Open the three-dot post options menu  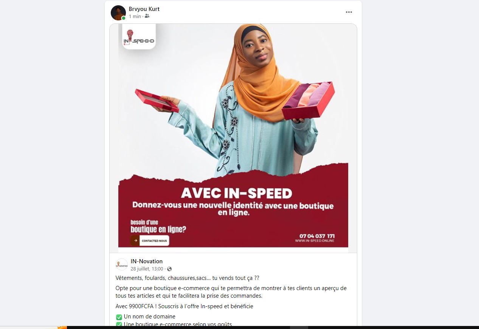(349, 12)
